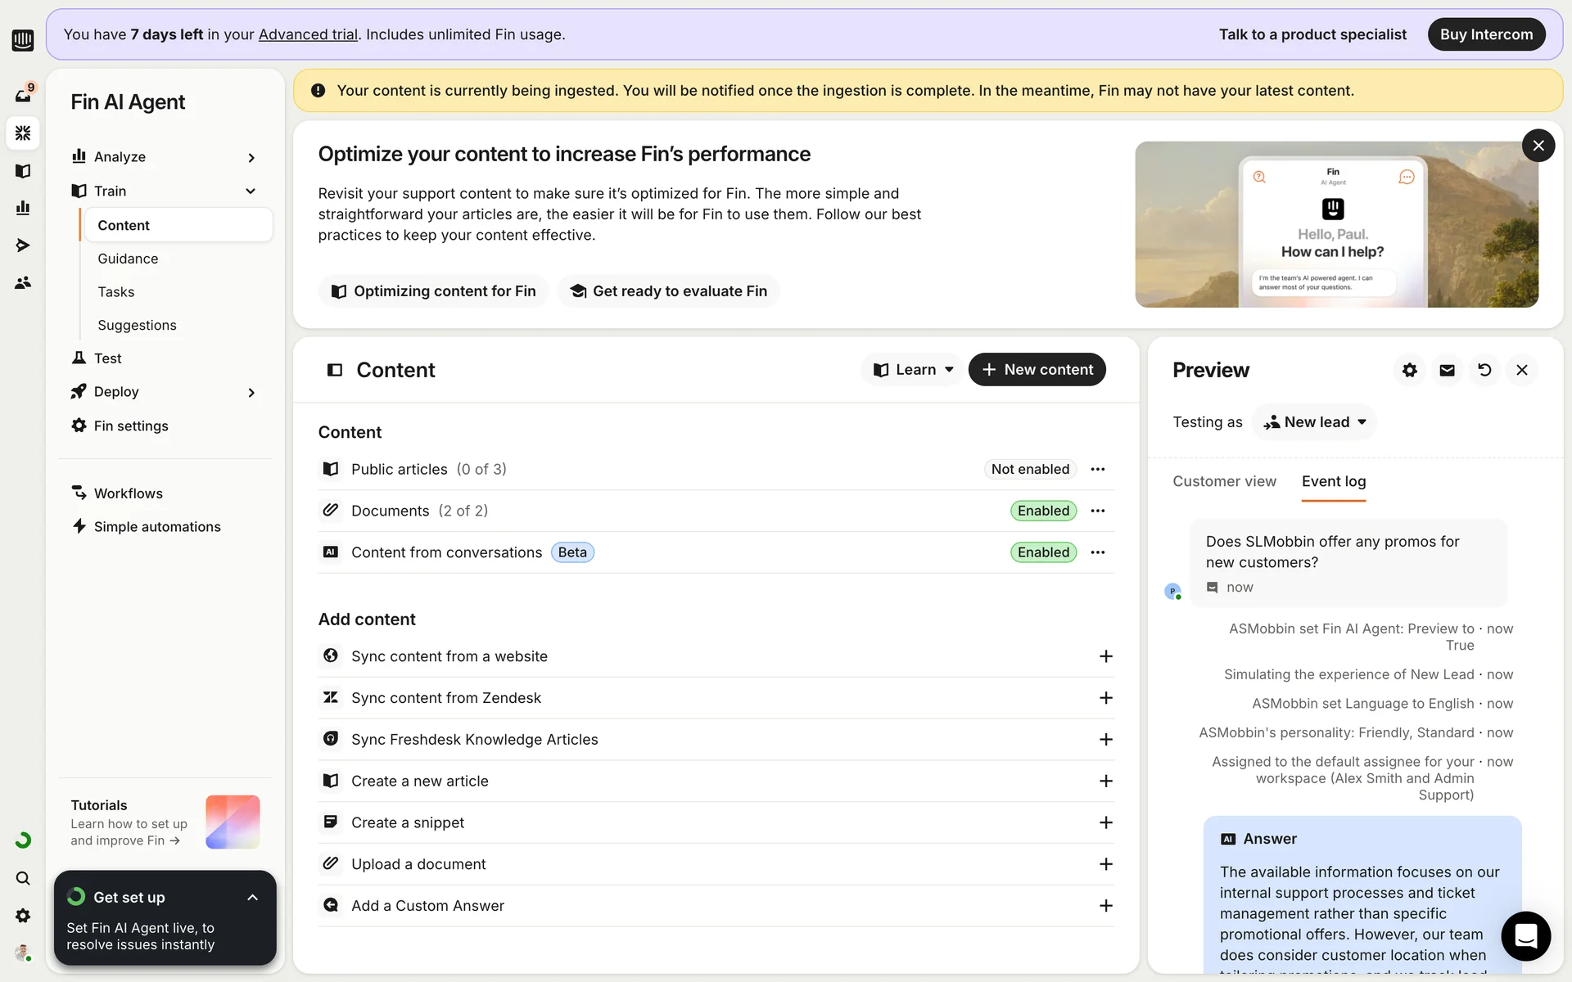Open the Contacts people icon in rail
The image size is (1572, 982).
[x=23, y=282]
